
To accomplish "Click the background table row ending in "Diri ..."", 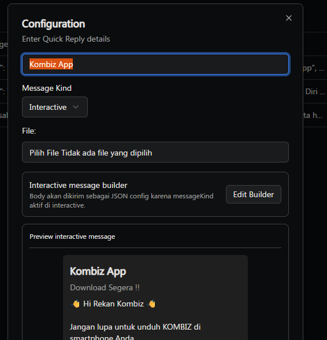I will (x=315, y=91).
